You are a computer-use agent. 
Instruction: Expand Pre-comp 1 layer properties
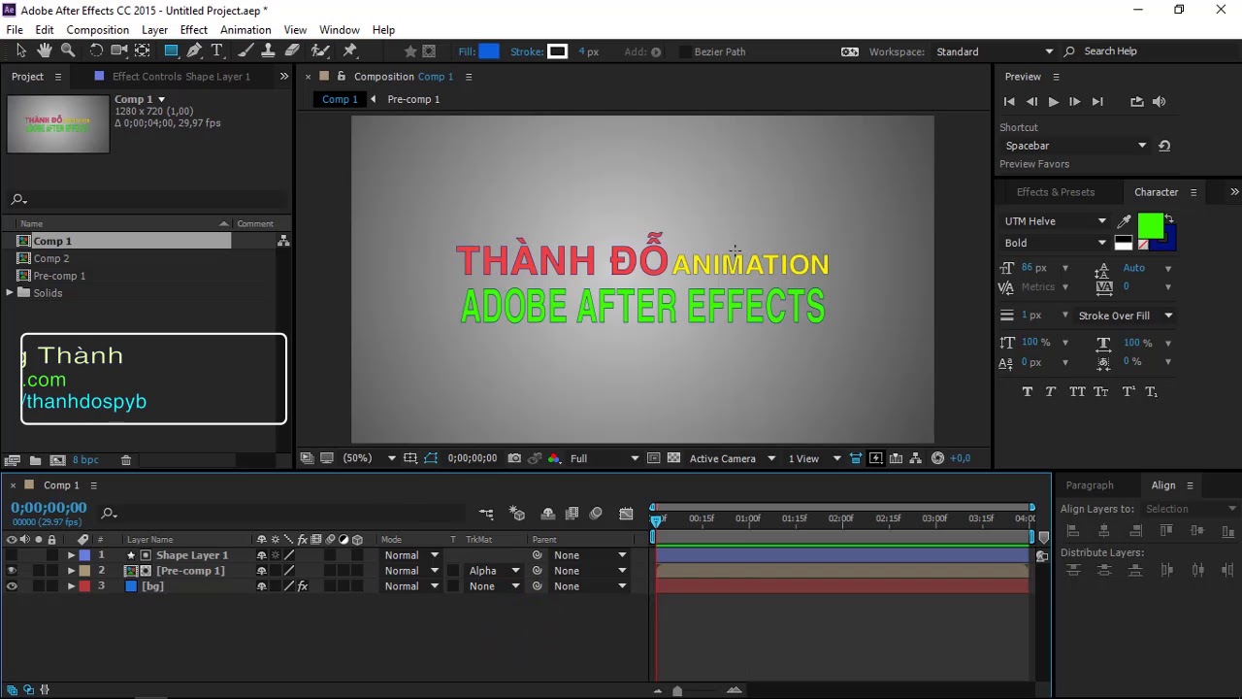point(71,571)
